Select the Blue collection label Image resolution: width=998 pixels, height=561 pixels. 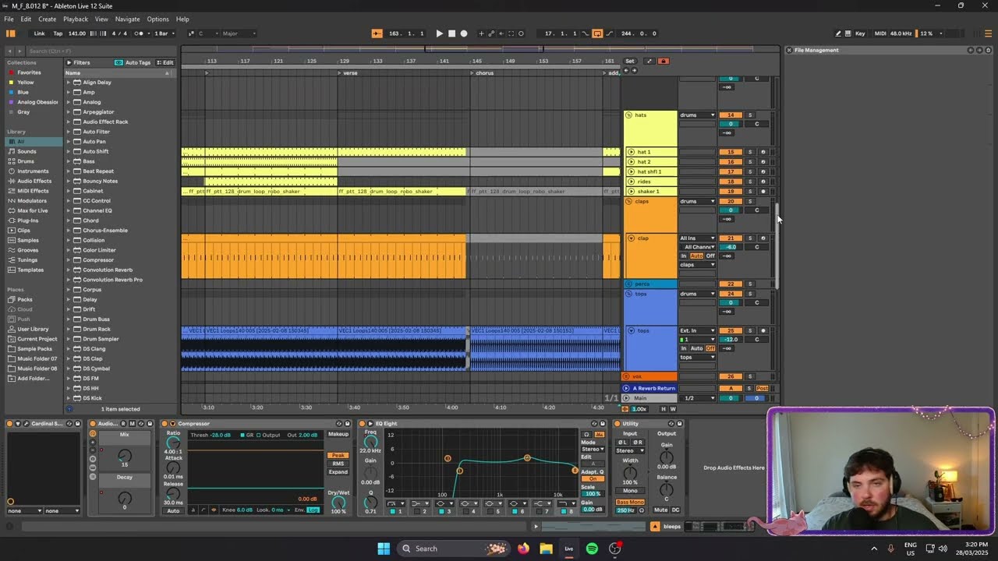click(x=23, y=92)
